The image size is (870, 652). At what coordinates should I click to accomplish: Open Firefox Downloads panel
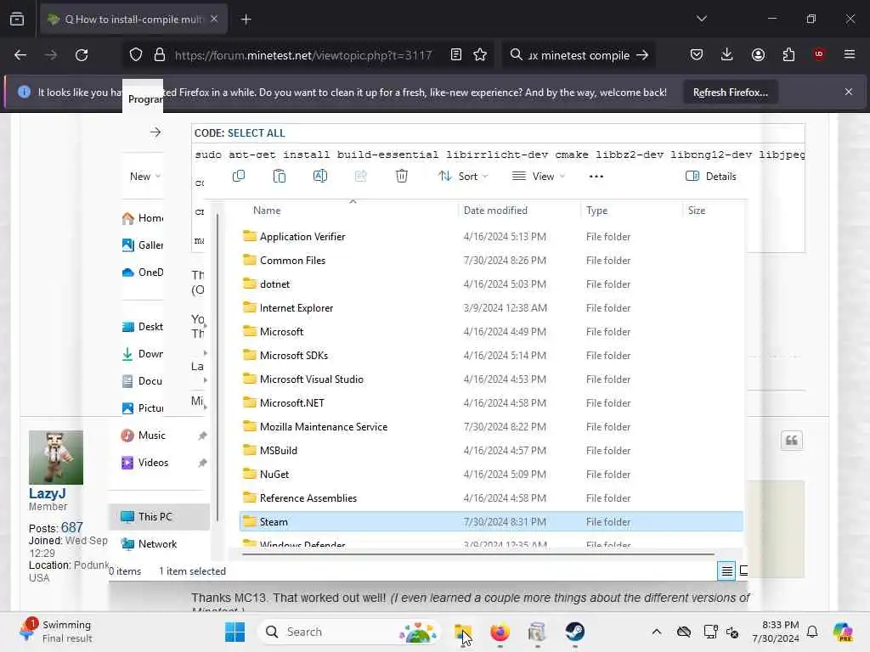(727, 54)
